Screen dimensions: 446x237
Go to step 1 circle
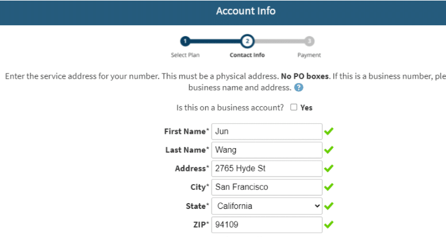click(184, 41)
